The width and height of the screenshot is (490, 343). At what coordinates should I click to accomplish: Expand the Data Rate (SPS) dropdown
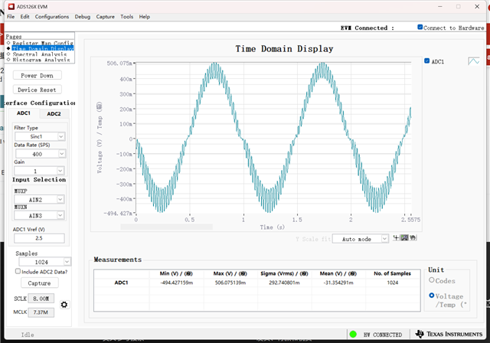pyautogui.click(x=61, y=154)
